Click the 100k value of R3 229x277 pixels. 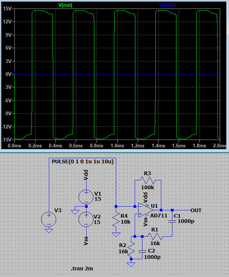(x=148, y=188)
